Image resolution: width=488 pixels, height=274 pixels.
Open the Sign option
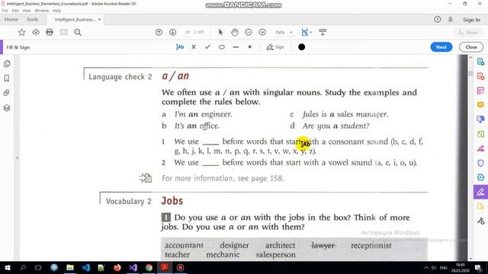(275, 47)
